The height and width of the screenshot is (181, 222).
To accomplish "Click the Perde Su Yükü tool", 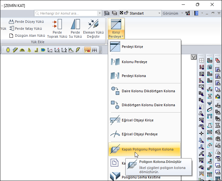I will [75, 29].
